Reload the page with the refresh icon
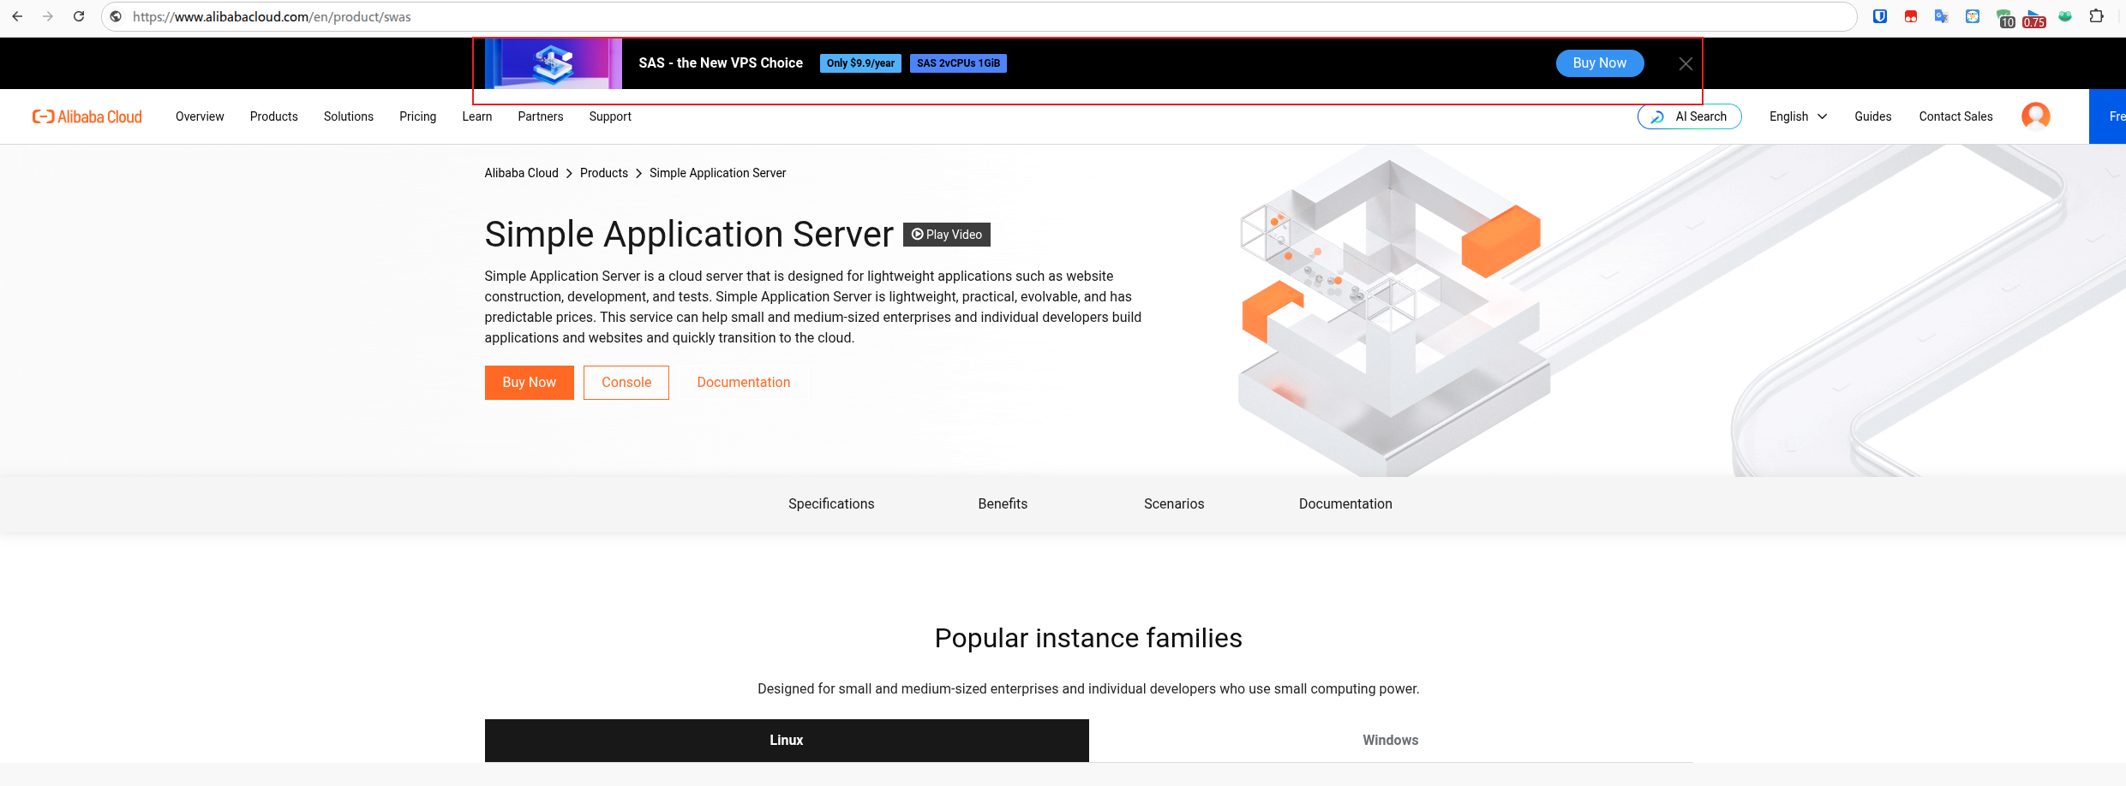2126x786 pixels. tap(79, 16)
